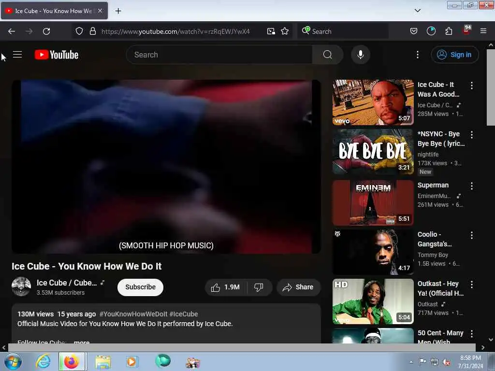The image size is (495, 371).
Task: Click the Ice Cube channel avatar
Action: (x=21, y=286)
